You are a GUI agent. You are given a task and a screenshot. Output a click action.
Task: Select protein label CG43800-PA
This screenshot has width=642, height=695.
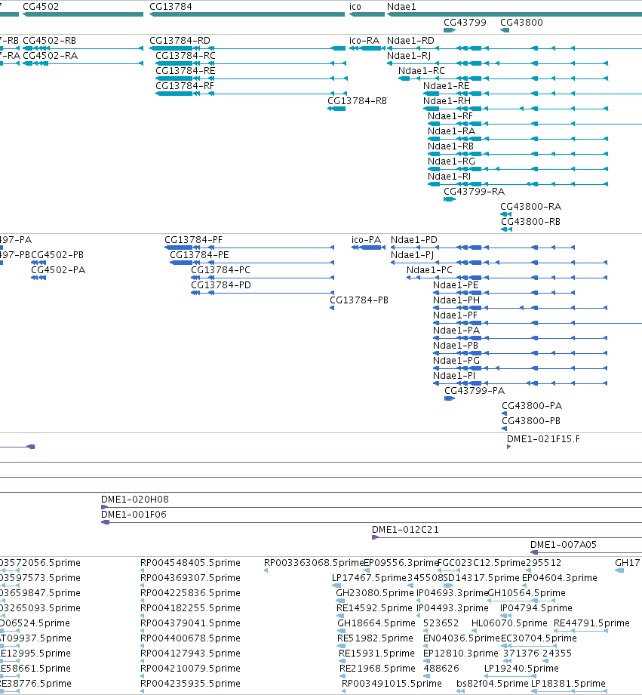pyautogui.click(x=532, y=405)
